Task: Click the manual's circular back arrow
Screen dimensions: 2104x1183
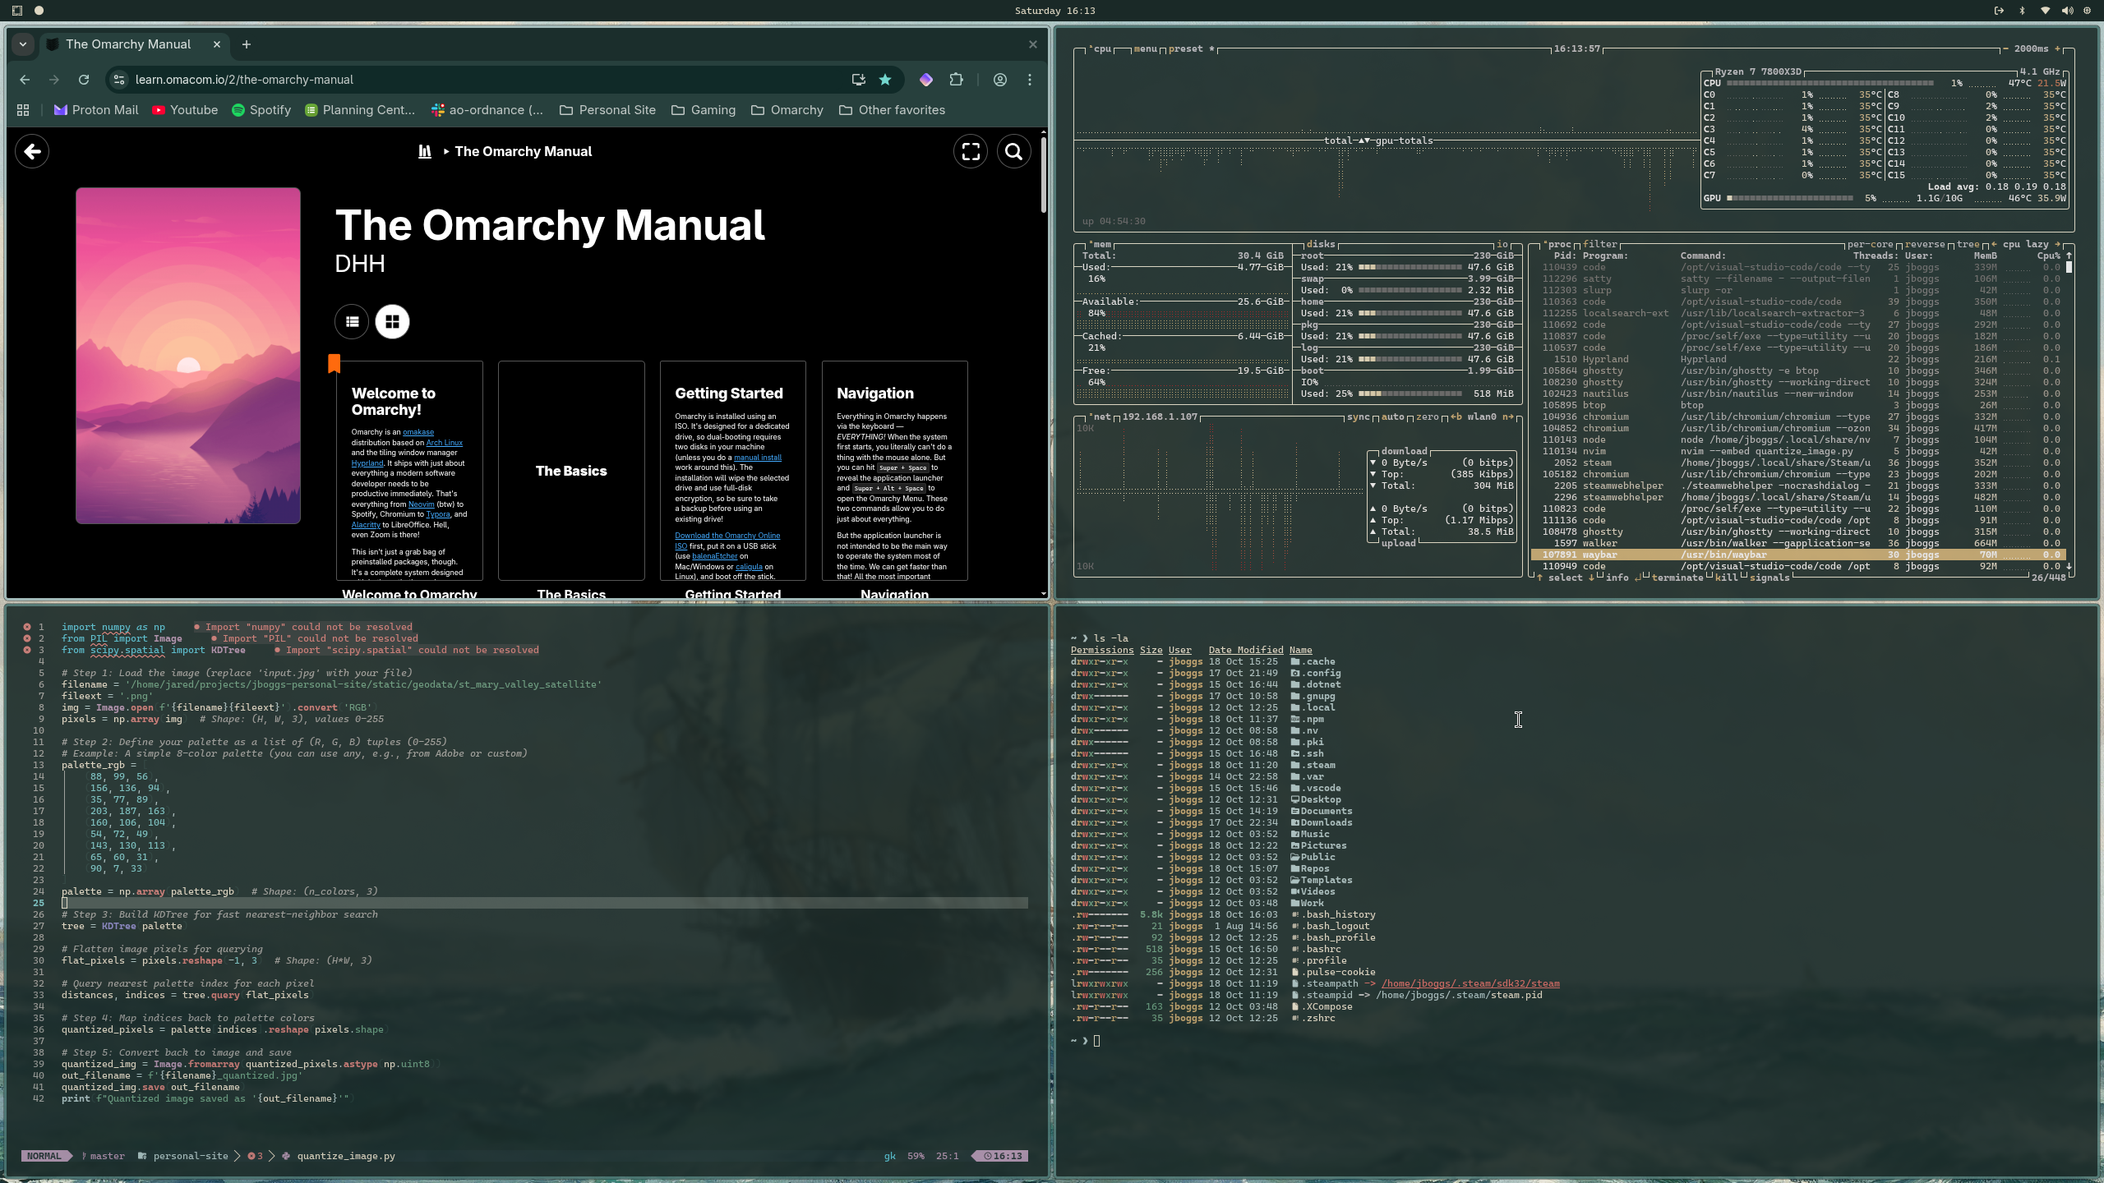Action: [x=32, y=151]
